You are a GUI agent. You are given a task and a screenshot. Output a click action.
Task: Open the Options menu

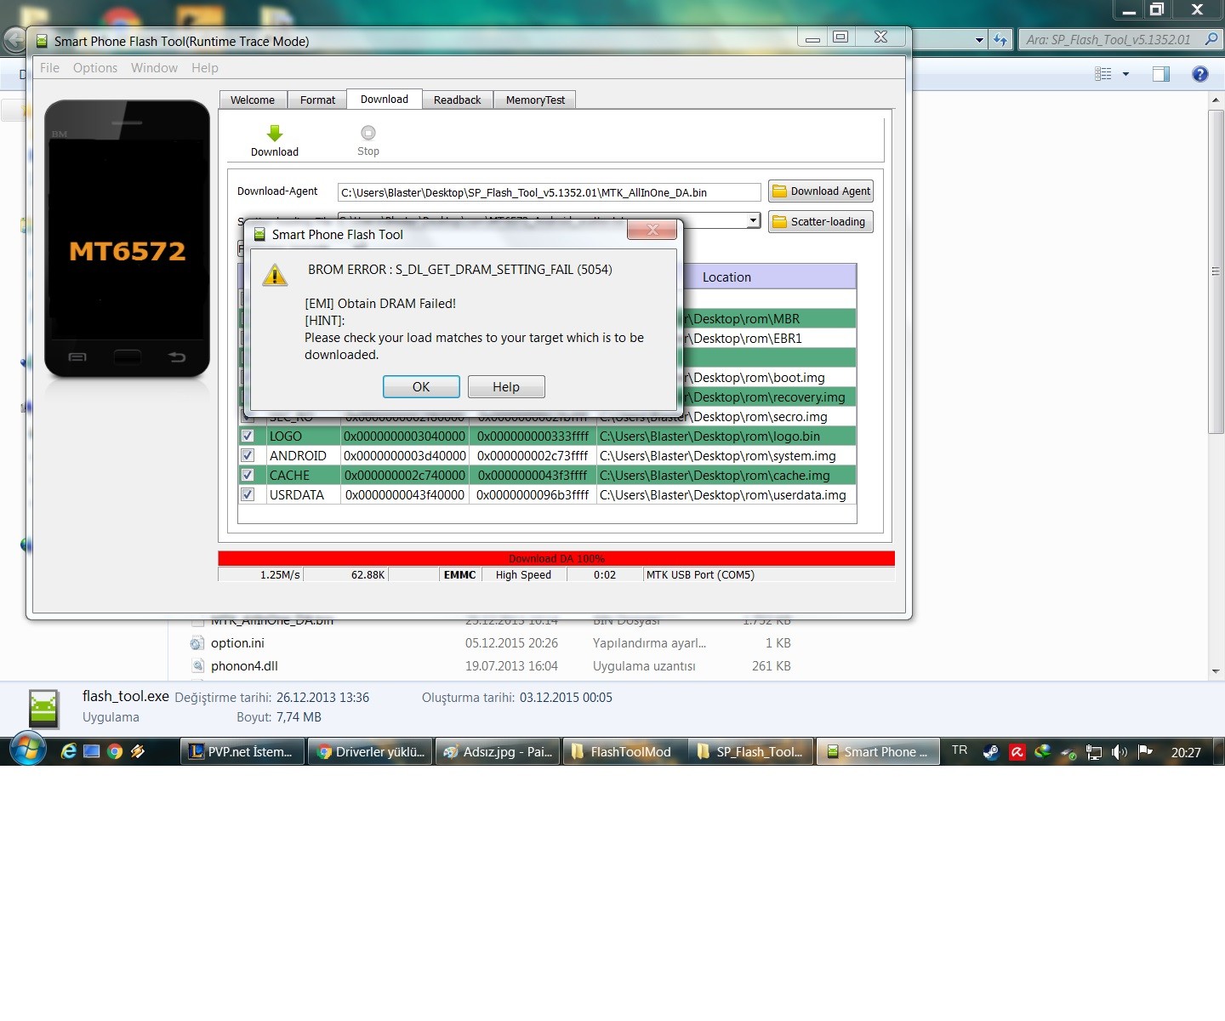[95, 68]
